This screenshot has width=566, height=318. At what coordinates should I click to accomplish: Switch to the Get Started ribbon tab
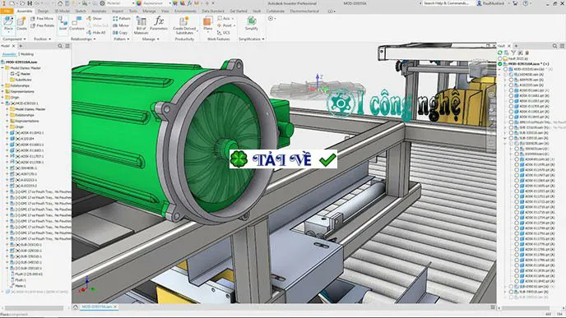[239, 12]
